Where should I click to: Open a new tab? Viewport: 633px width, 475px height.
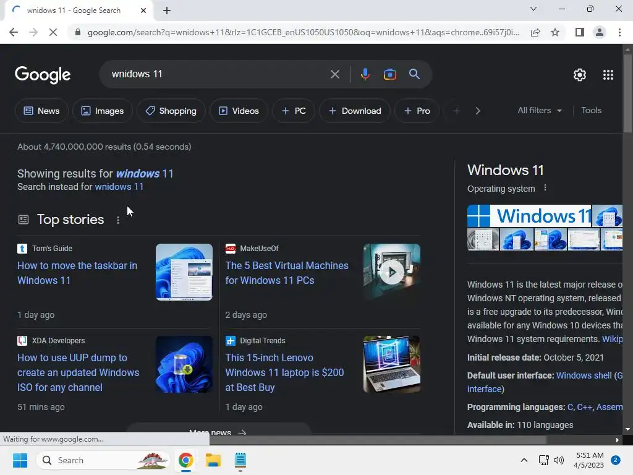coord(167,11)
